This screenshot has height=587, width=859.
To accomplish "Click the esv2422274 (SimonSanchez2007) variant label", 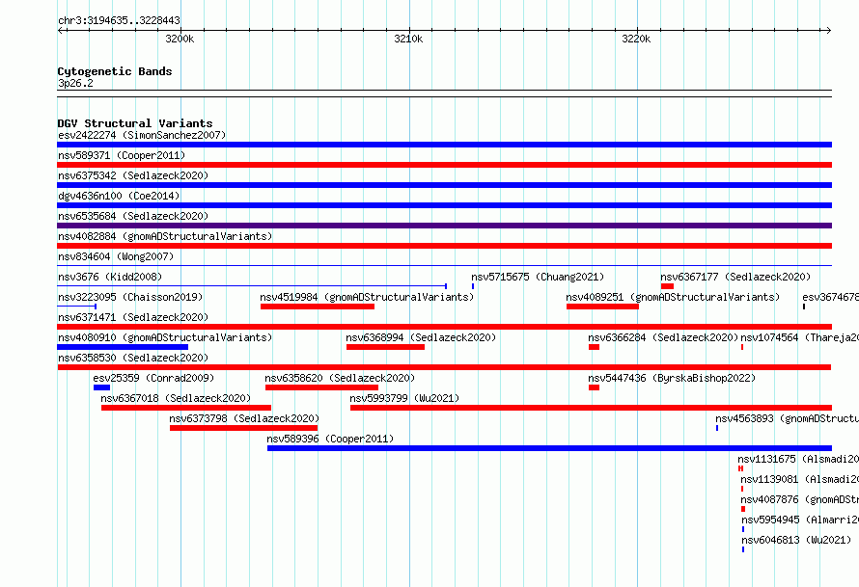I will tap(142, 135).
